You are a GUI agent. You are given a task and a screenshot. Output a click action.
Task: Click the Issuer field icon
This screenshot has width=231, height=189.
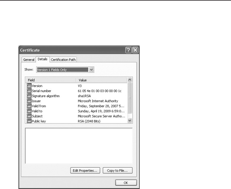(29, 101)
